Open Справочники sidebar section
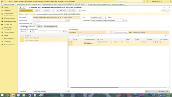This screenshot has width=172, height=97. pyautogui.click(x=8, y=42)
